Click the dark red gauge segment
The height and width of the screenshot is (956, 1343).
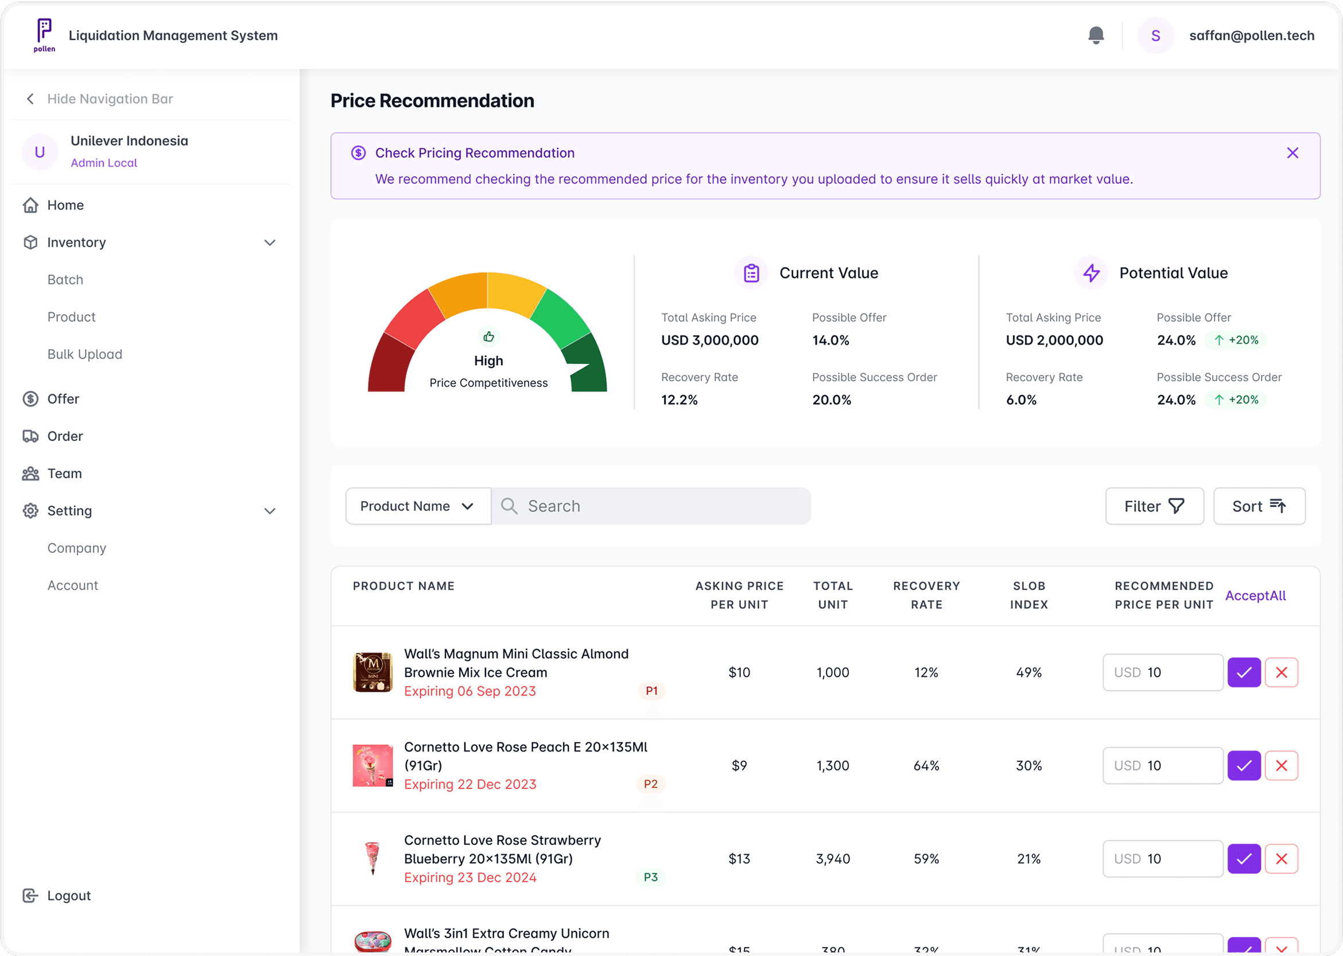pos(391,365)
